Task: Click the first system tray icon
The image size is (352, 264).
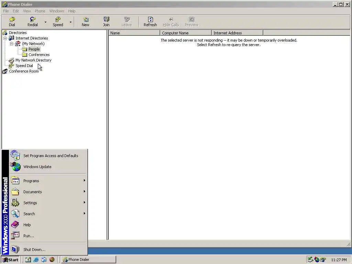Action: [x=310, y=260]
